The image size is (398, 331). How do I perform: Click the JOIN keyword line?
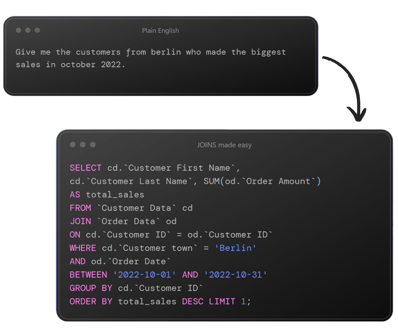click(123, 221)
